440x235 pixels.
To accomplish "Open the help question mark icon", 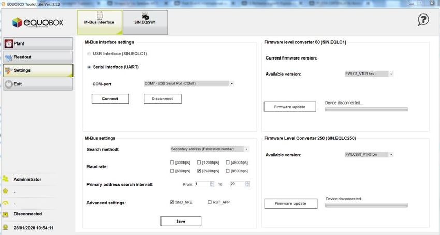I will (x=423, y=20).
